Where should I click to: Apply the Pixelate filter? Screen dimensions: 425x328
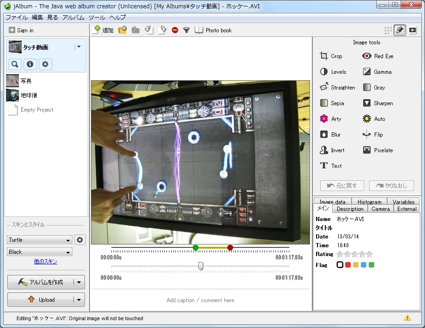coord(378,150)
